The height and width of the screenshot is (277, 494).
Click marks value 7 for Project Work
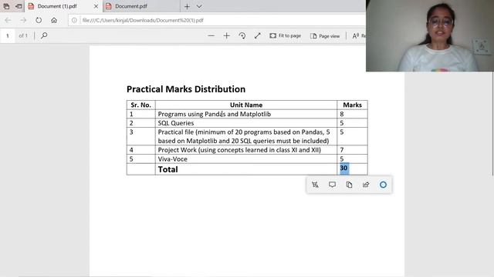[342, 150]
